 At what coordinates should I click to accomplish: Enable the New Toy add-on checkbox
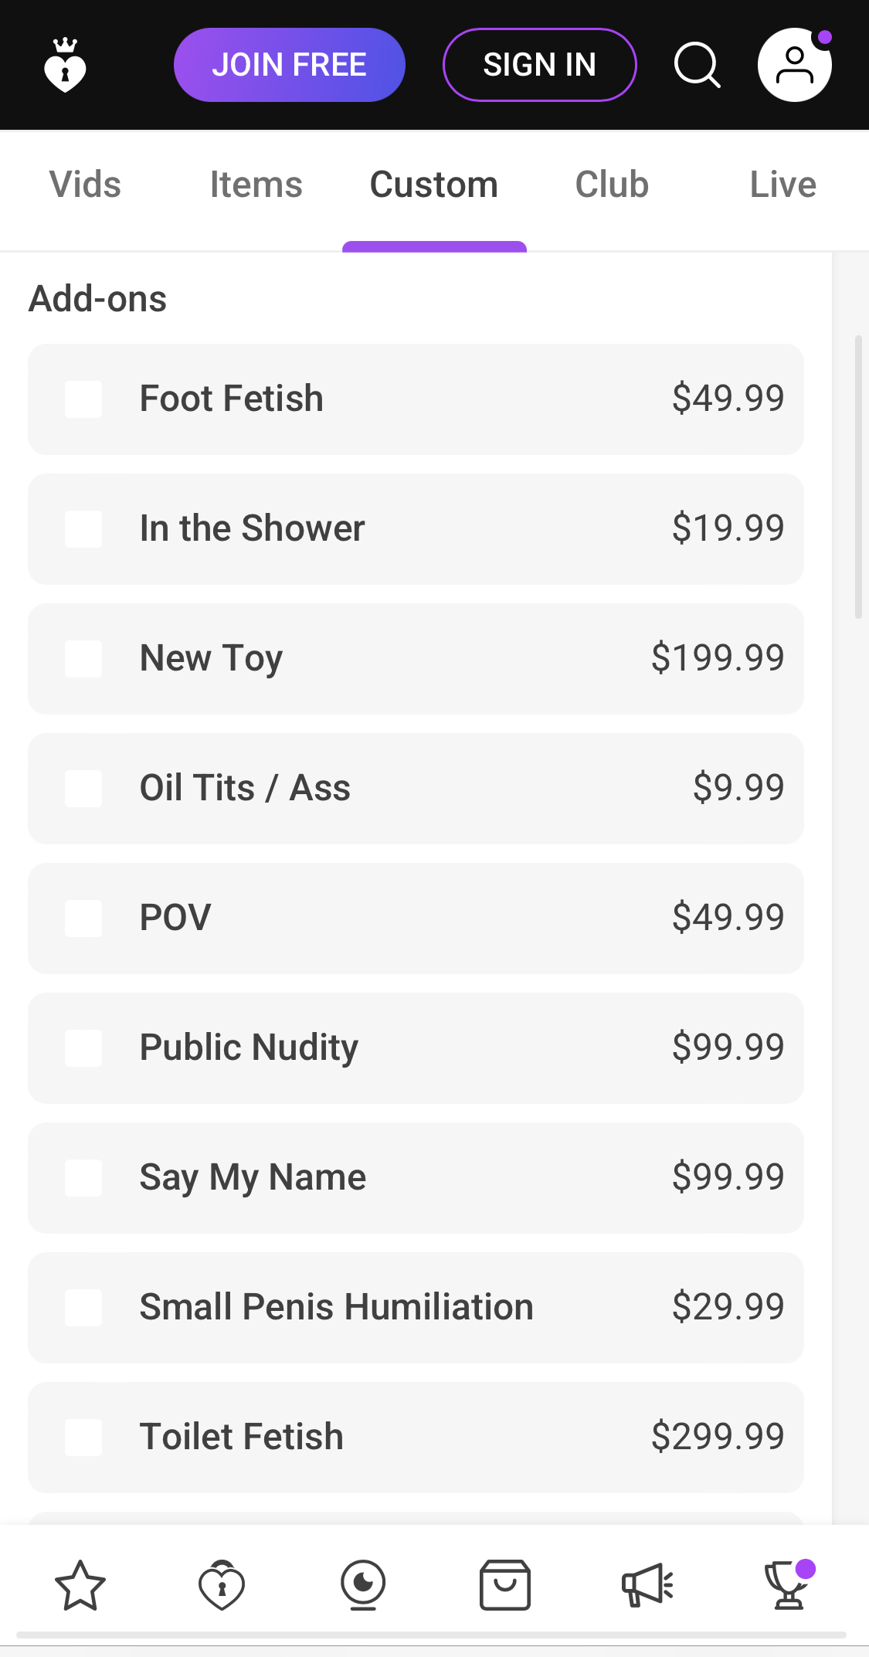[83, 659]
